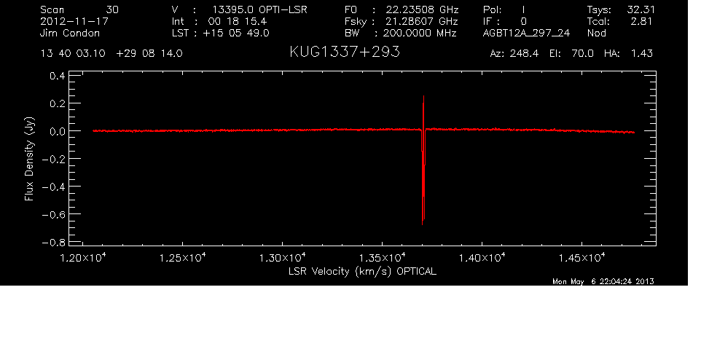Click integration time 00 18 15.4
The image size is (701, 357).
pos(237,21)
